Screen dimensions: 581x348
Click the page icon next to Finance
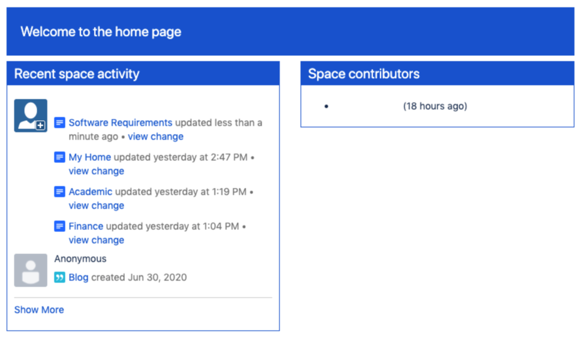pos(60,226)
